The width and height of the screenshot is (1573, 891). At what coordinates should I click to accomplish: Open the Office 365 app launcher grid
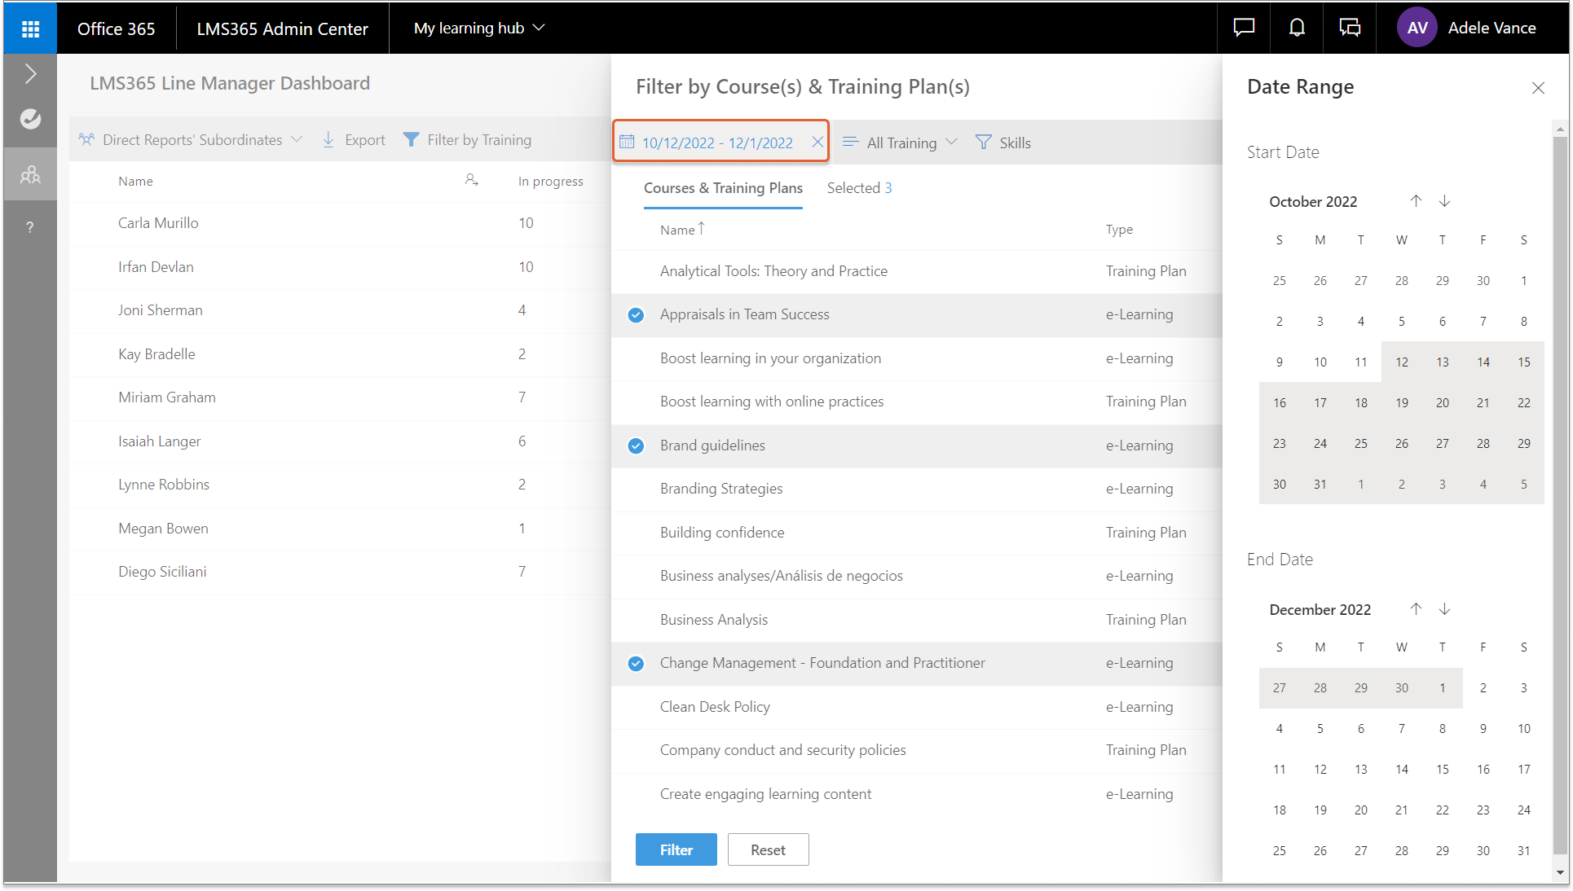tap(30, 29)
